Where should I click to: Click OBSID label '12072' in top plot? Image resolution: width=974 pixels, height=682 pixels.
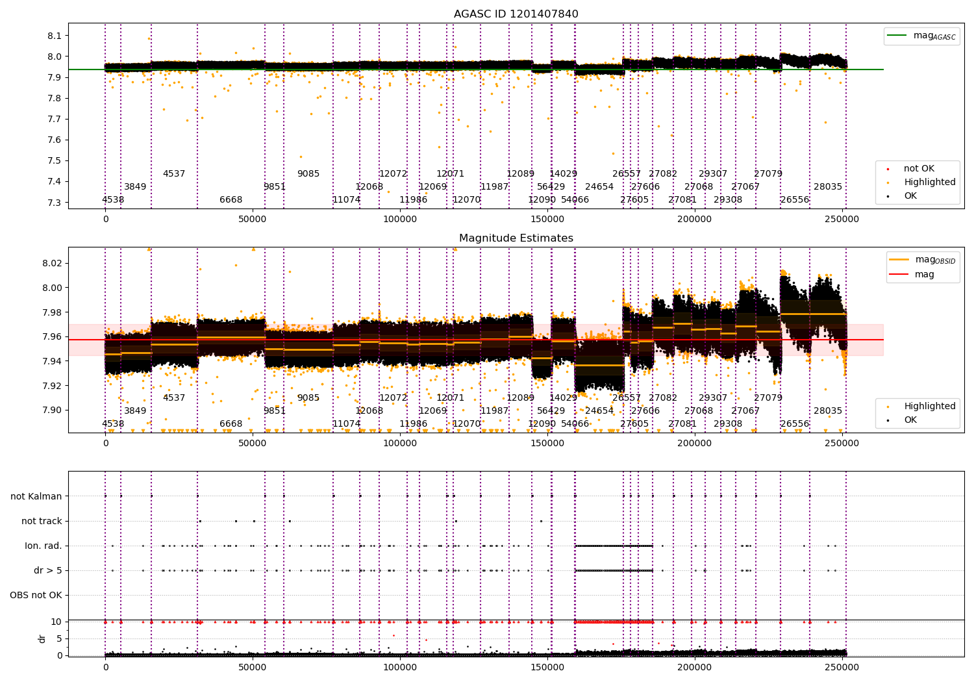[393, 174]
